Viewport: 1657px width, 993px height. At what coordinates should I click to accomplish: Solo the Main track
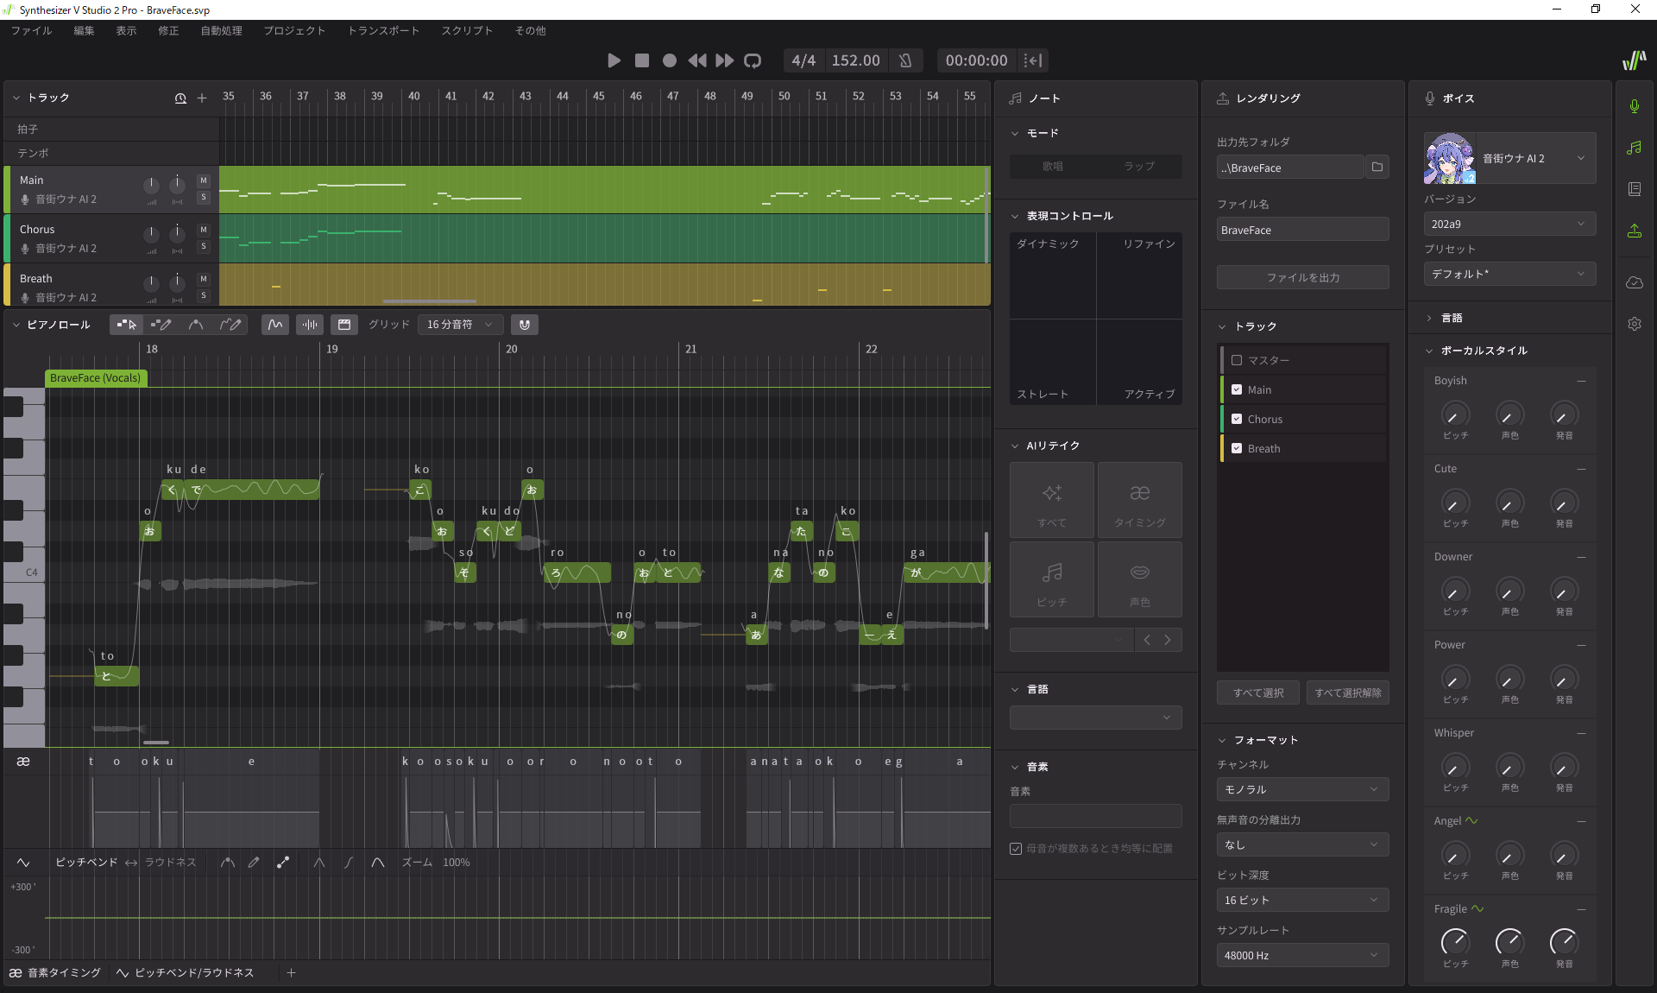[x=204, y=198]
